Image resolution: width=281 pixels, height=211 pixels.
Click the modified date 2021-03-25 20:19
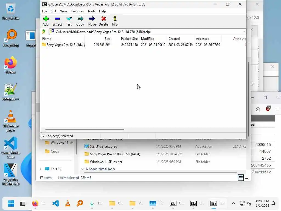coord(153,45)
